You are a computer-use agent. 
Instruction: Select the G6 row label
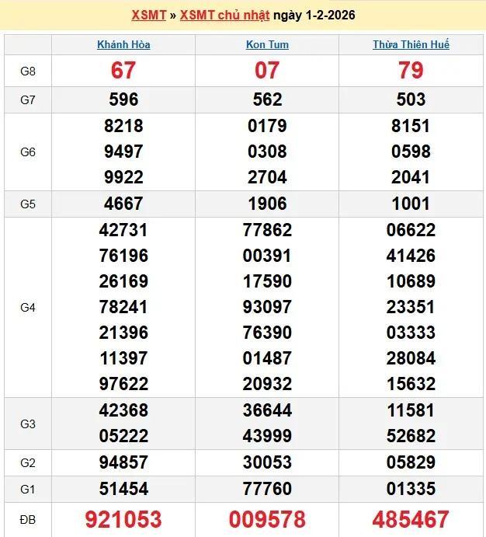(x=28, y=152)
